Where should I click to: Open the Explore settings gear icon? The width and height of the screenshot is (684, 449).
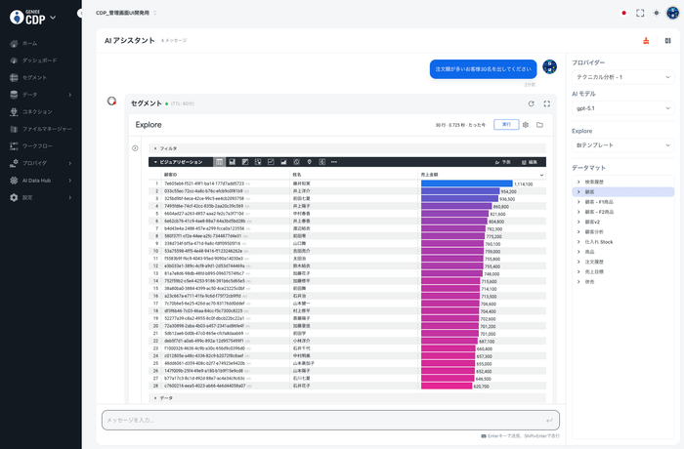pos(526,125)
